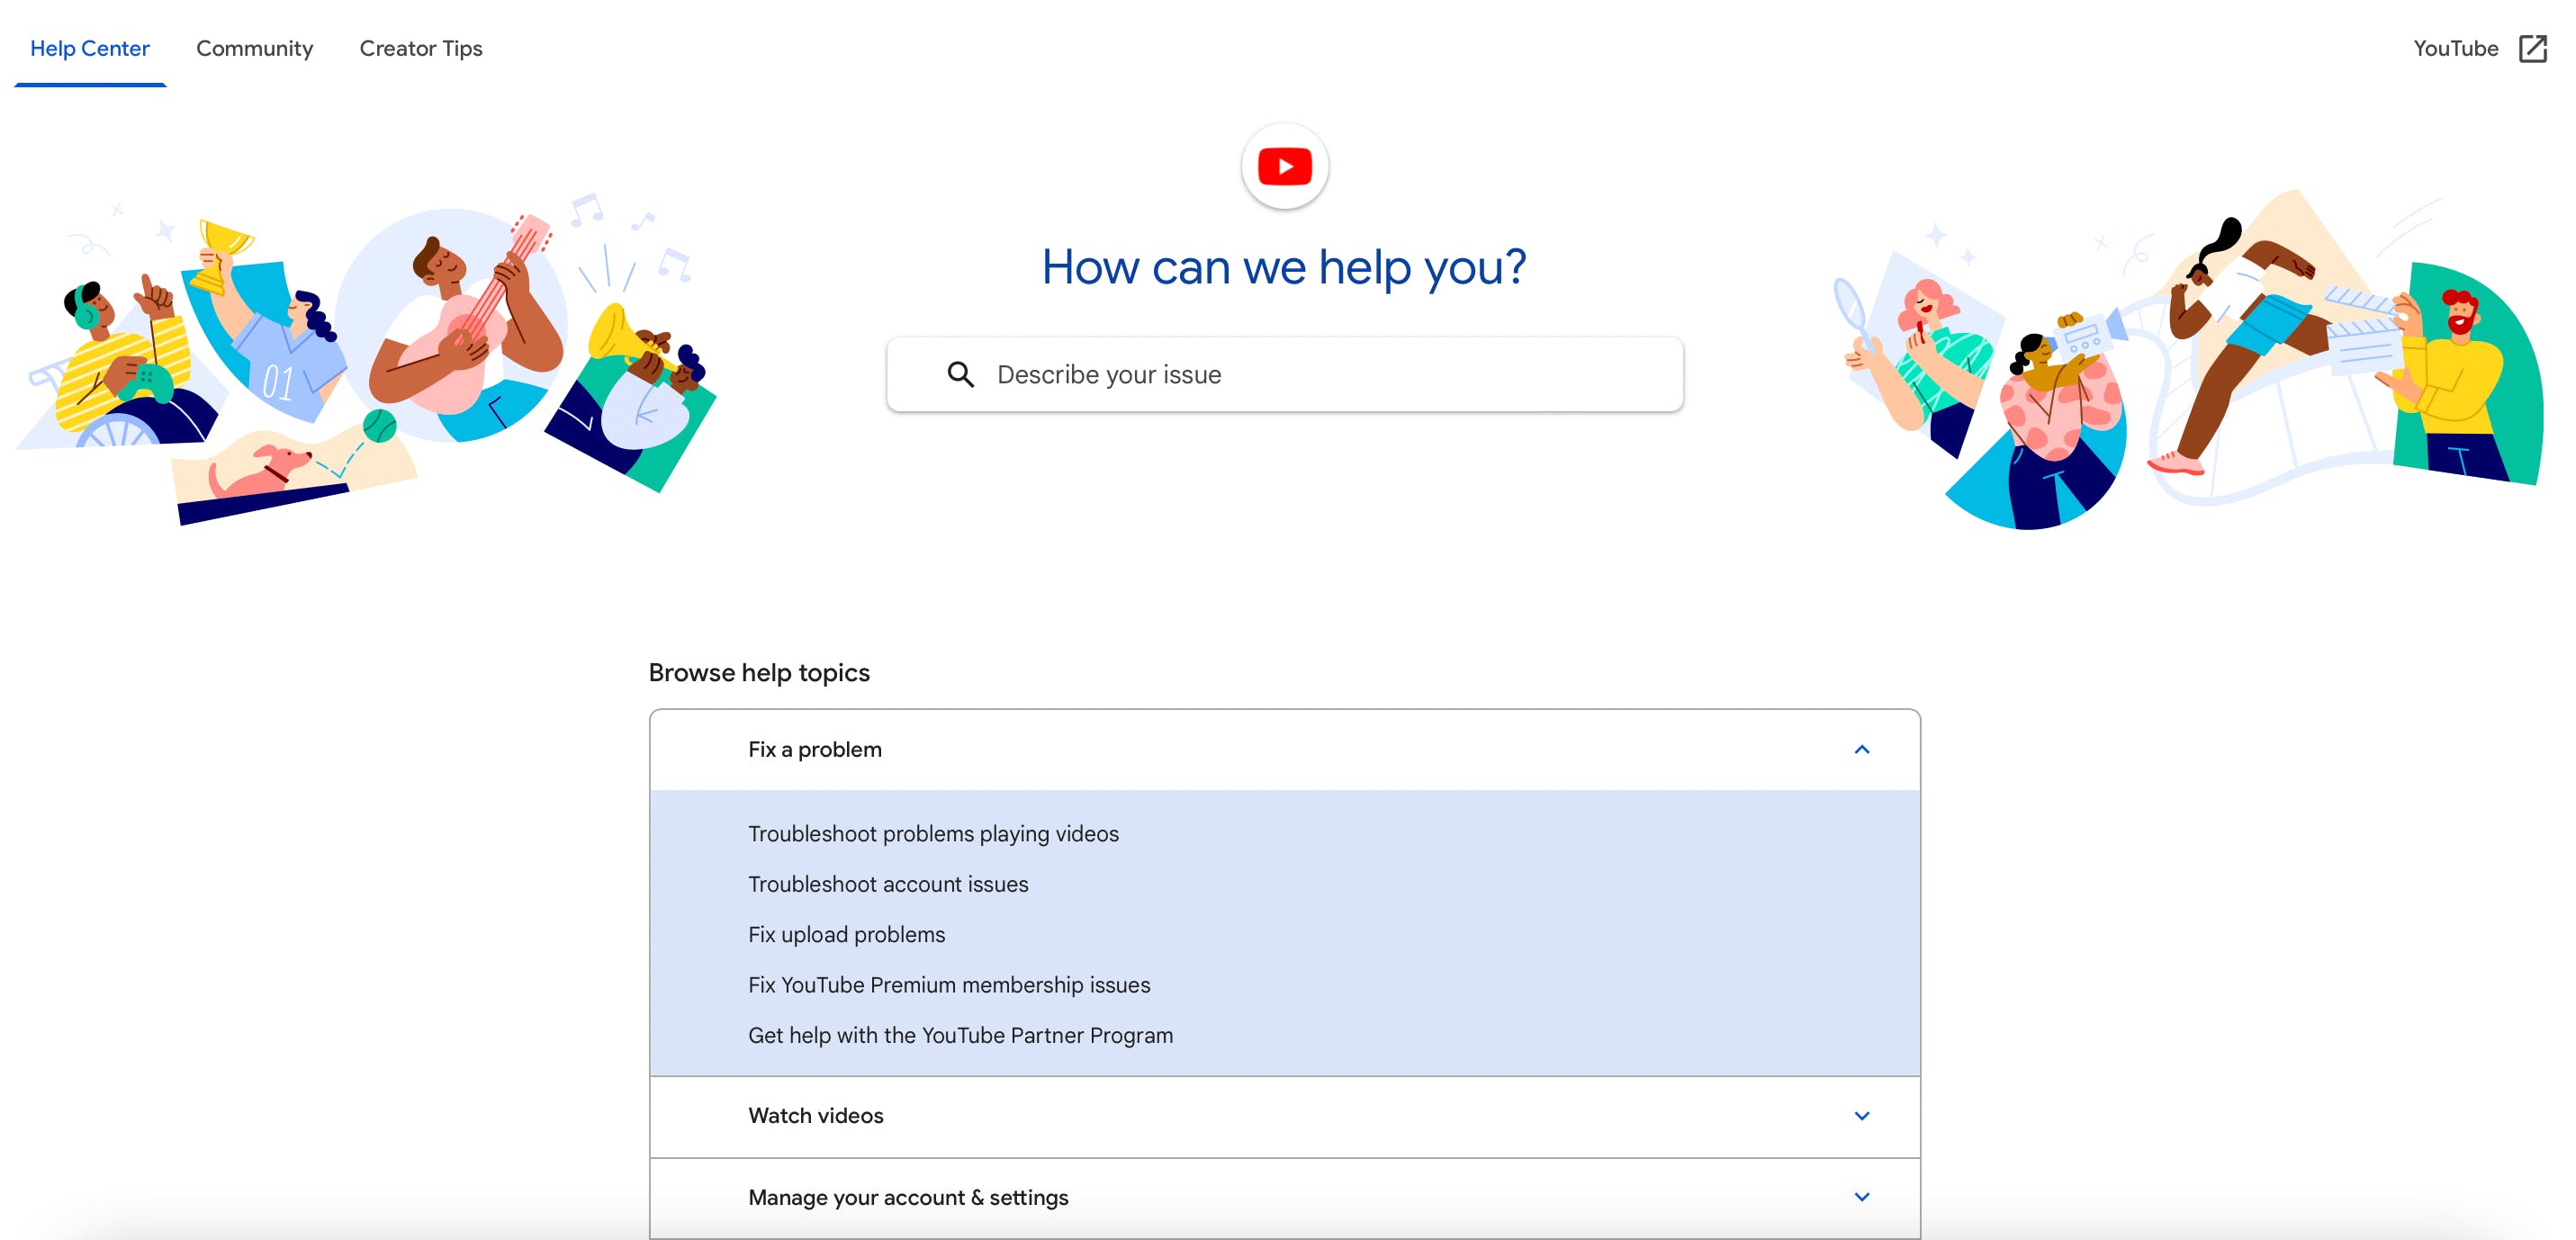Click the Watch videos header
This screenshot has height=1240, width=2576.
click(1284, 1116)
